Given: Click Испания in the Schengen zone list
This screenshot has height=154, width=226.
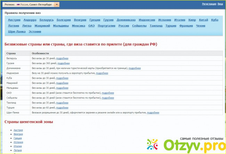Looking at the screenshot, I should pos(18,142).
